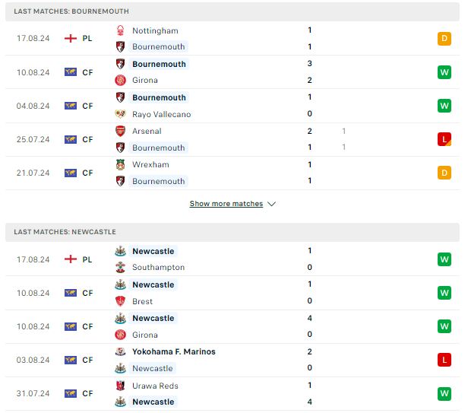Open the Newcastle vs Girona match row
The width and height of the screenshot is (468, 413).
(x=232, y=326)
